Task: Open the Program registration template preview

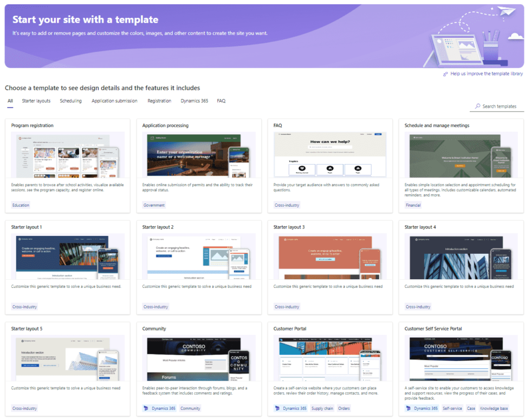Action: point(67,155)
